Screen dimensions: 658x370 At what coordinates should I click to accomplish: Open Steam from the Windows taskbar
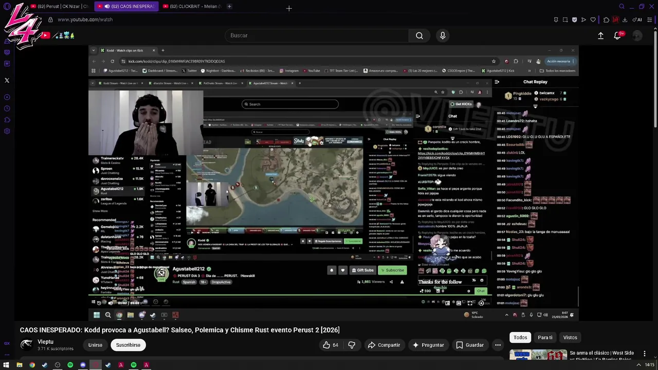coord(45,365)
